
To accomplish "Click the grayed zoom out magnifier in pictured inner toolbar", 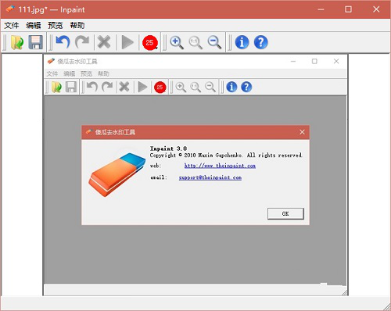I will coord(210,87).
